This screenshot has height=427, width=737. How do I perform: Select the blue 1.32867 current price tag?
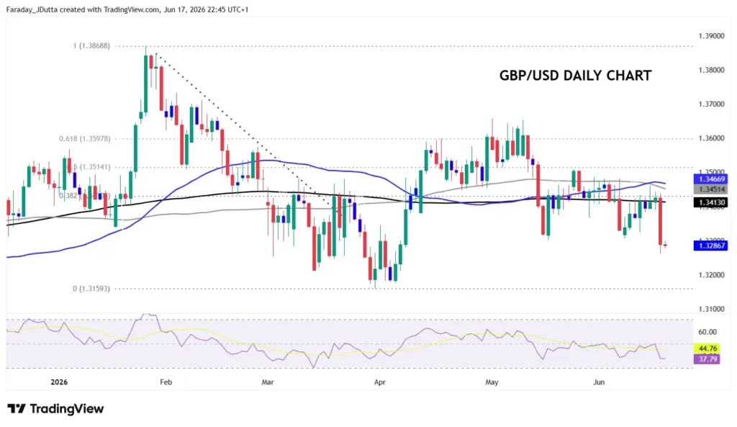point(710,246)
